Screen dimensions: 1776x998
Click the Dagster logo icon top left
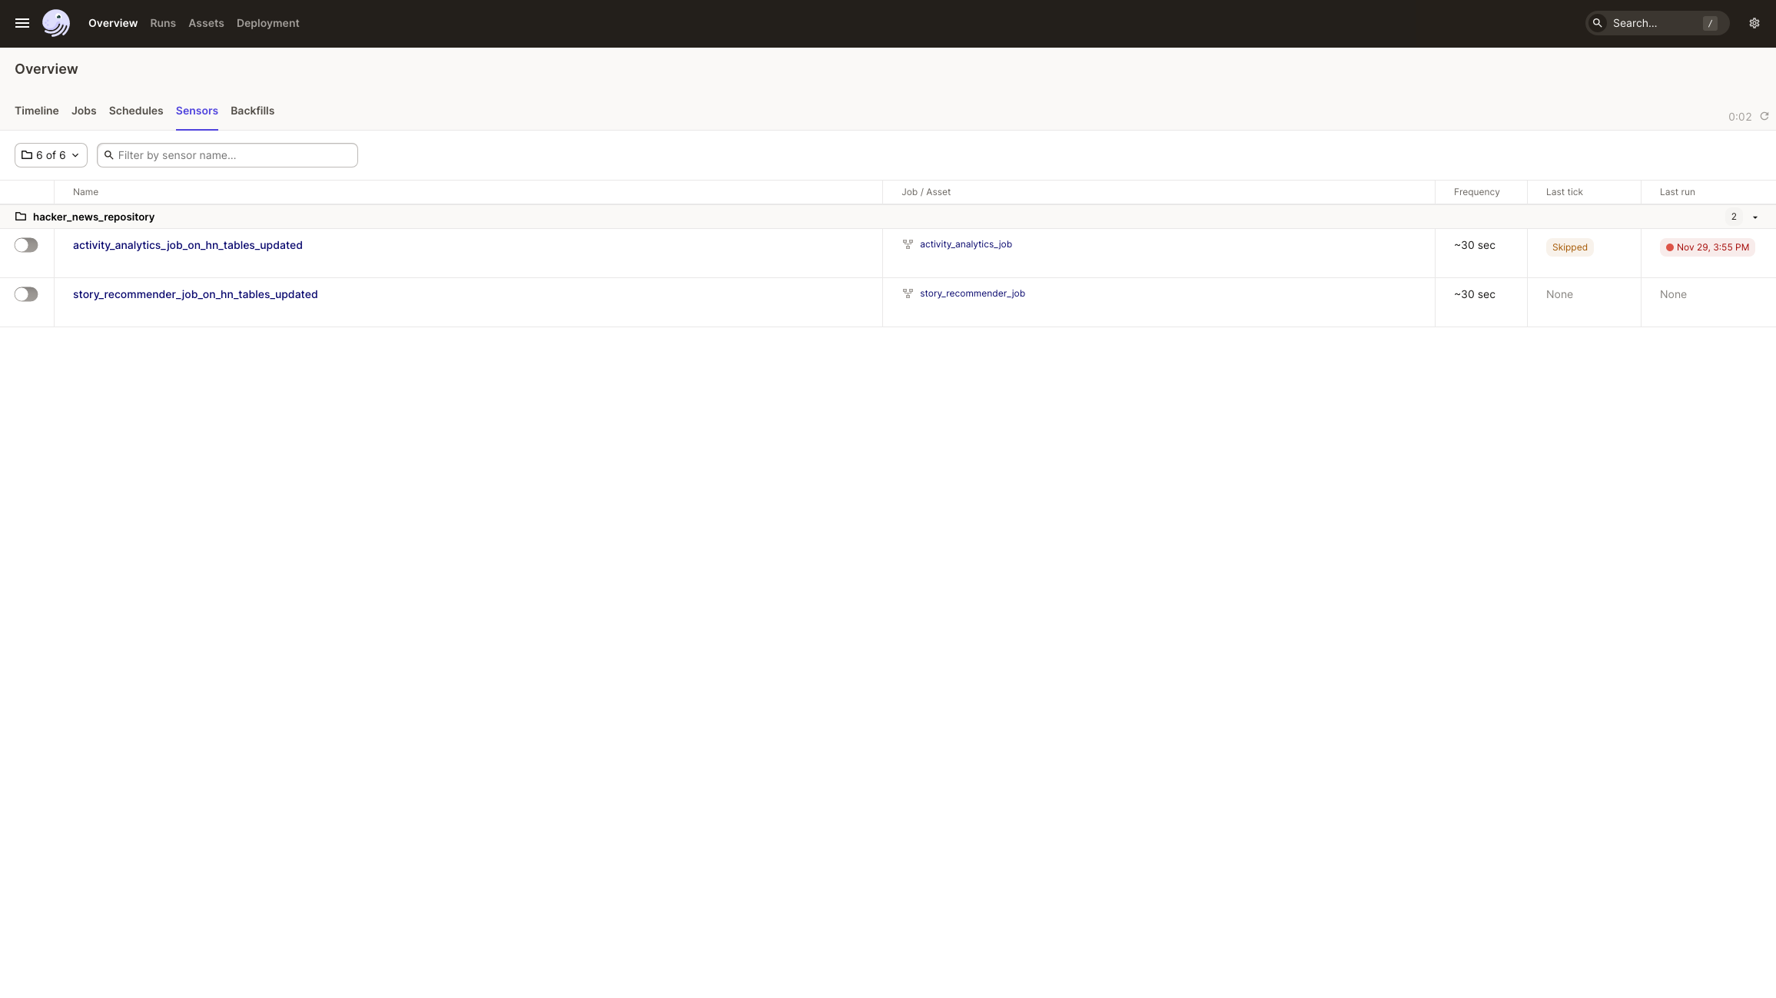point(56,22)
